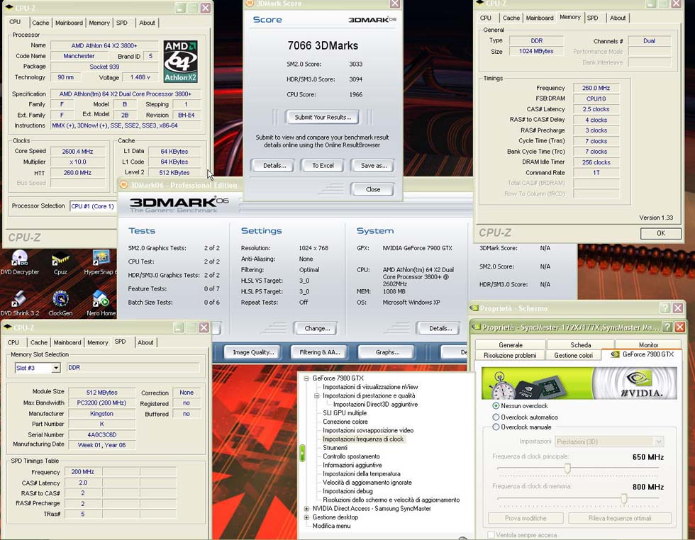
Task: Select Impostazioni Direct3D aggiuntive tree item
Action: coord(375,404)
